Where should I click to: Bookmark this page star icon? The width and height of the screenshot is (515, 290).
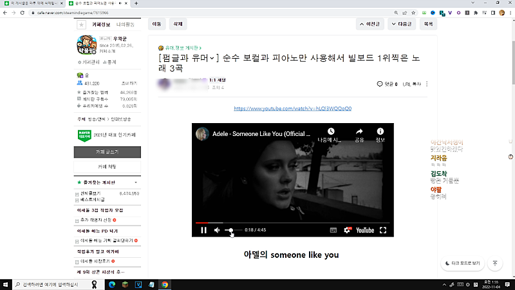(413, 13)
